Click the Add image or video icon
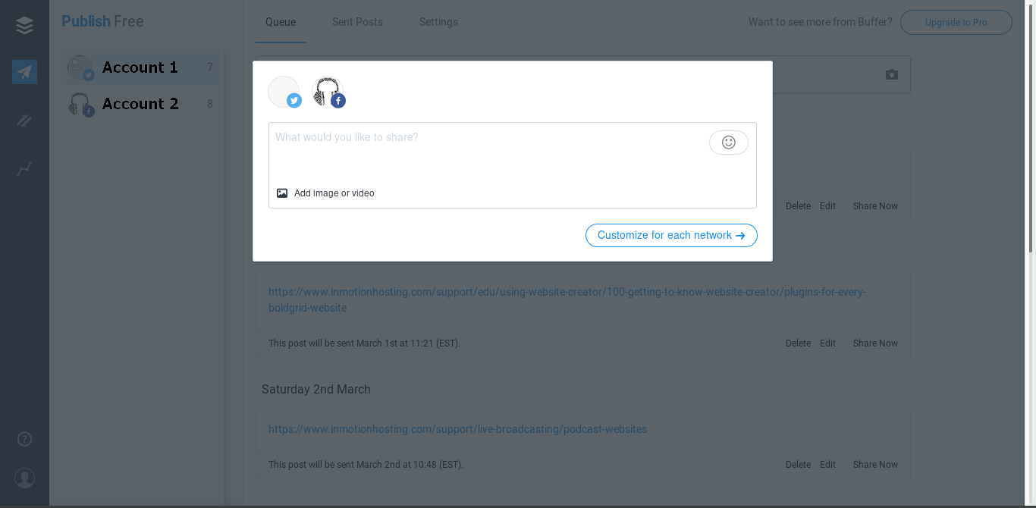This screenshot has width=1036, height=508. pyautogui.click(x=282, y=193)
